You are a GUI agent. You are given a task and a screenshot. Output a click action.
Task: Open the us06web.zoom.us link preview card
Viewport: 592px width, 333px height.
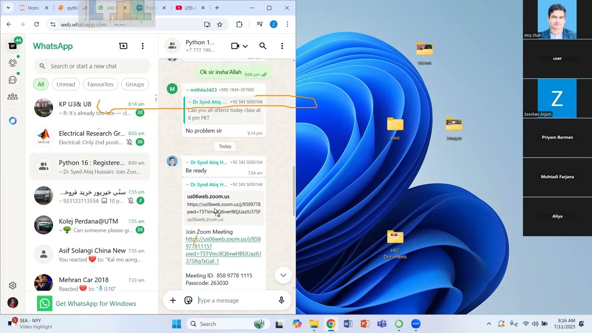point(224,208)
